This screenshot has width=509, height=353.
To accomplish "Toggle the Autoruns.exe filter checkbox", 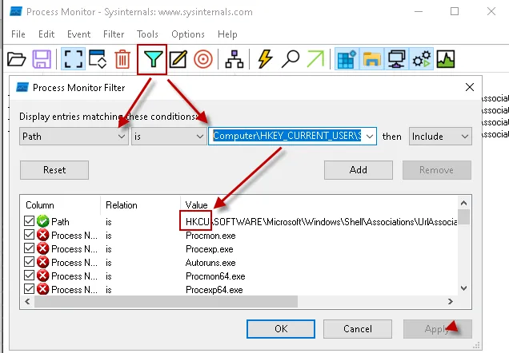I will pyautogui.click(x=30, y=262).
